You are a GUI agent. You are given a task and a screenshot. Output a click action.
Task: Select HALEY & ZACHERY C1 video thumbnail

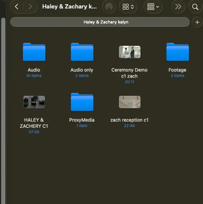(34, 102)
